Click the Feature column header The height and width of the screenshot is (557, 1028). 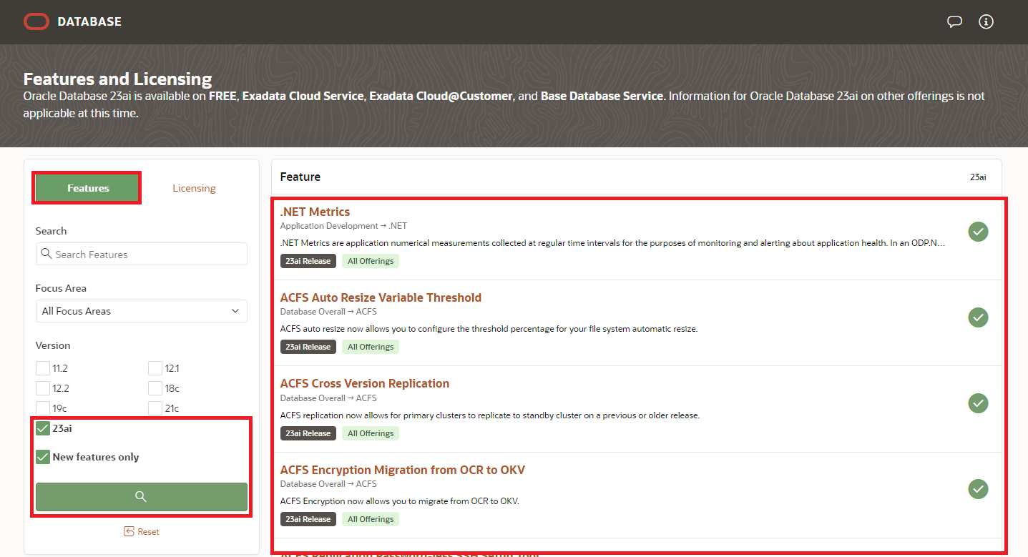(300, 177)
